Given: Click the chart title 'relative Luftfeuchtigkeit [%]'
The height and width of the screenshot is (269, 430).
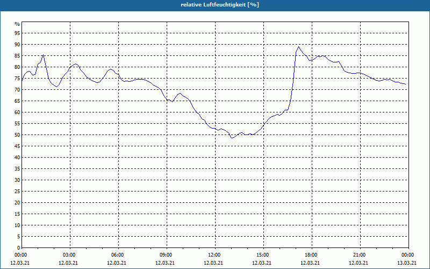Looking at the screenshot, I should 220,5.
